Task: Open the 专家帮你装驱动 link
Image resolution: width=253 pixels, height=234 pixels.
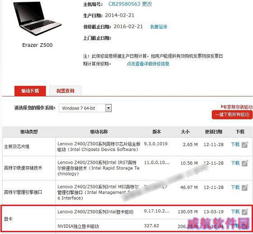Action: click(x=236, y=107)
